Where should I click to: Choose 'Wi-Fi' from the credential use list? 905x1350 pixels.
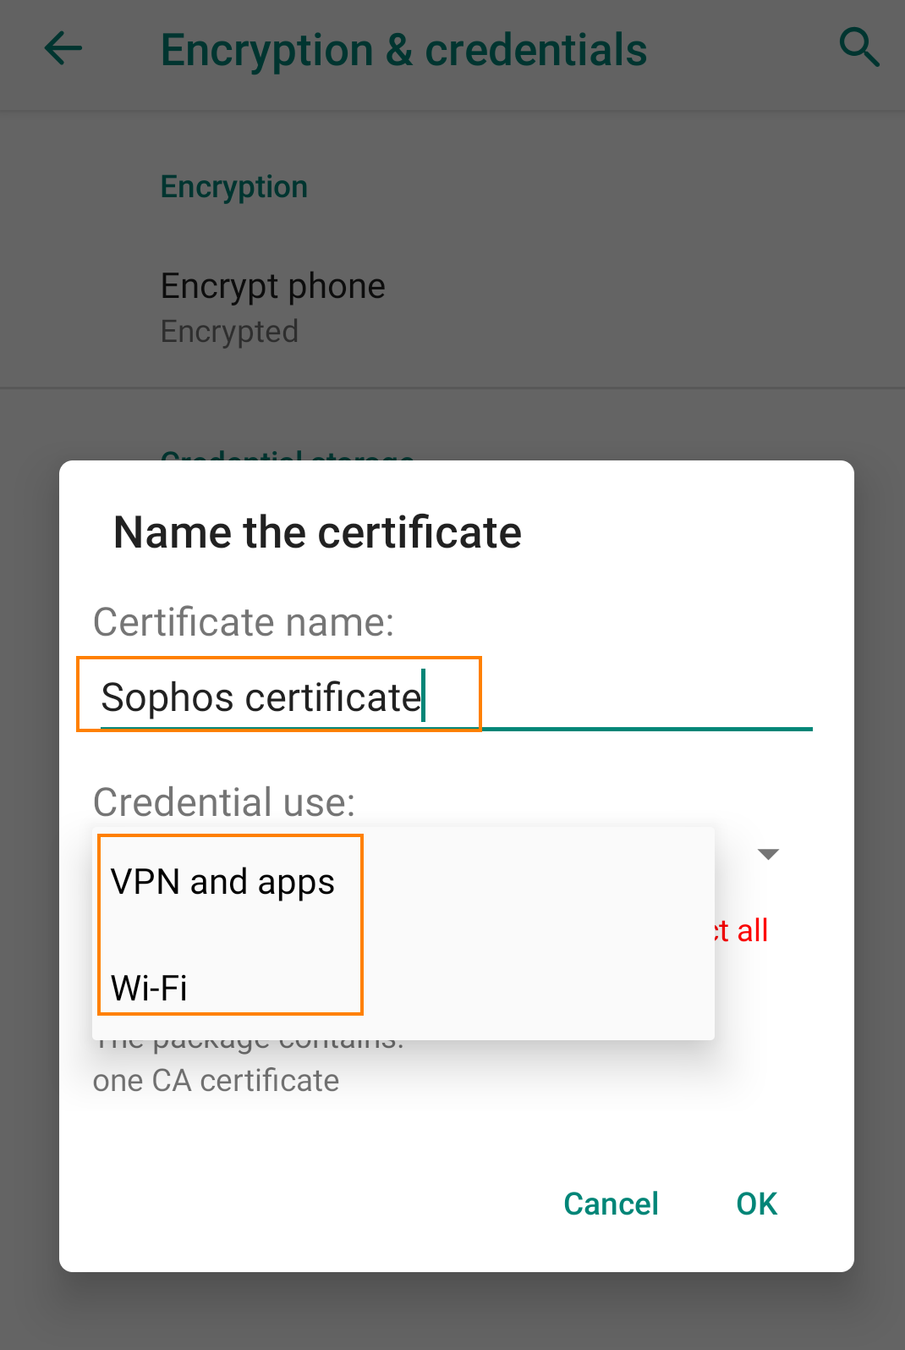149,987
